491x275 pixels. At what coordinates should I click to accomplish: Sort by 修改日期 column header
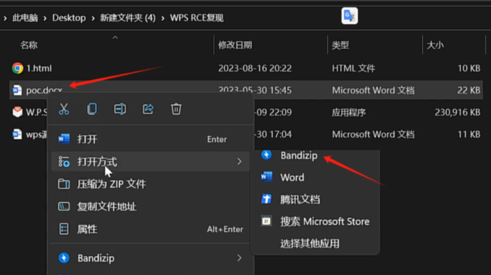pyautogui.click(x=235, y=45)
